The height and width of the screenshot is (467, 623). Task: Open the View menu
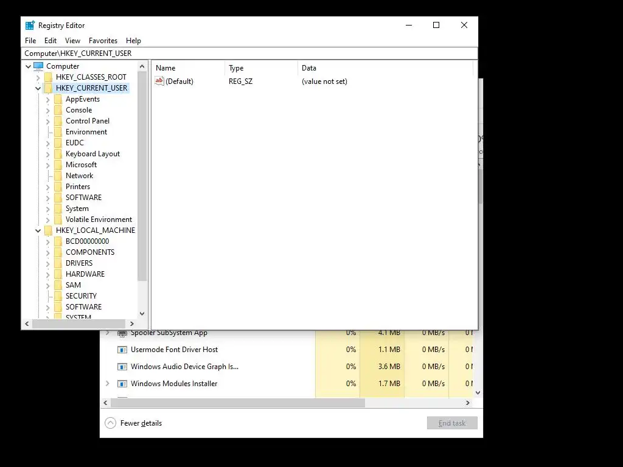(73, 41)
